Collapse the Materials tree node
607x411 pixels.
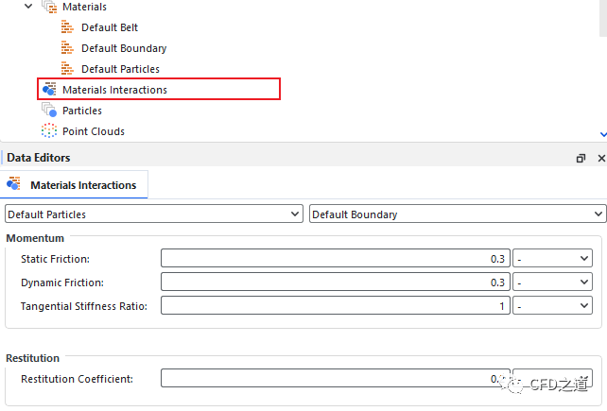(28, 7)
